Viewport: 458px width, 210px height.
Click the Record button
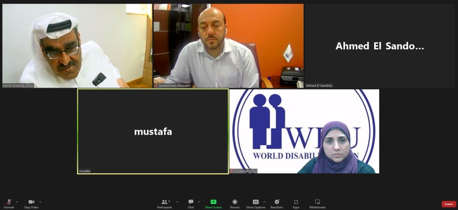234,204
